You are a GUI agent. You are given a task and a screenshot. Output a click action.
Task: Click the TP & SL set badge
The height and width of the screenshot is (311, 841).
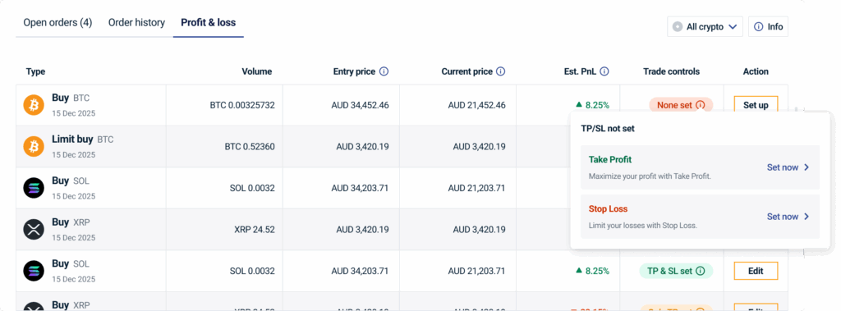(676, 271)
